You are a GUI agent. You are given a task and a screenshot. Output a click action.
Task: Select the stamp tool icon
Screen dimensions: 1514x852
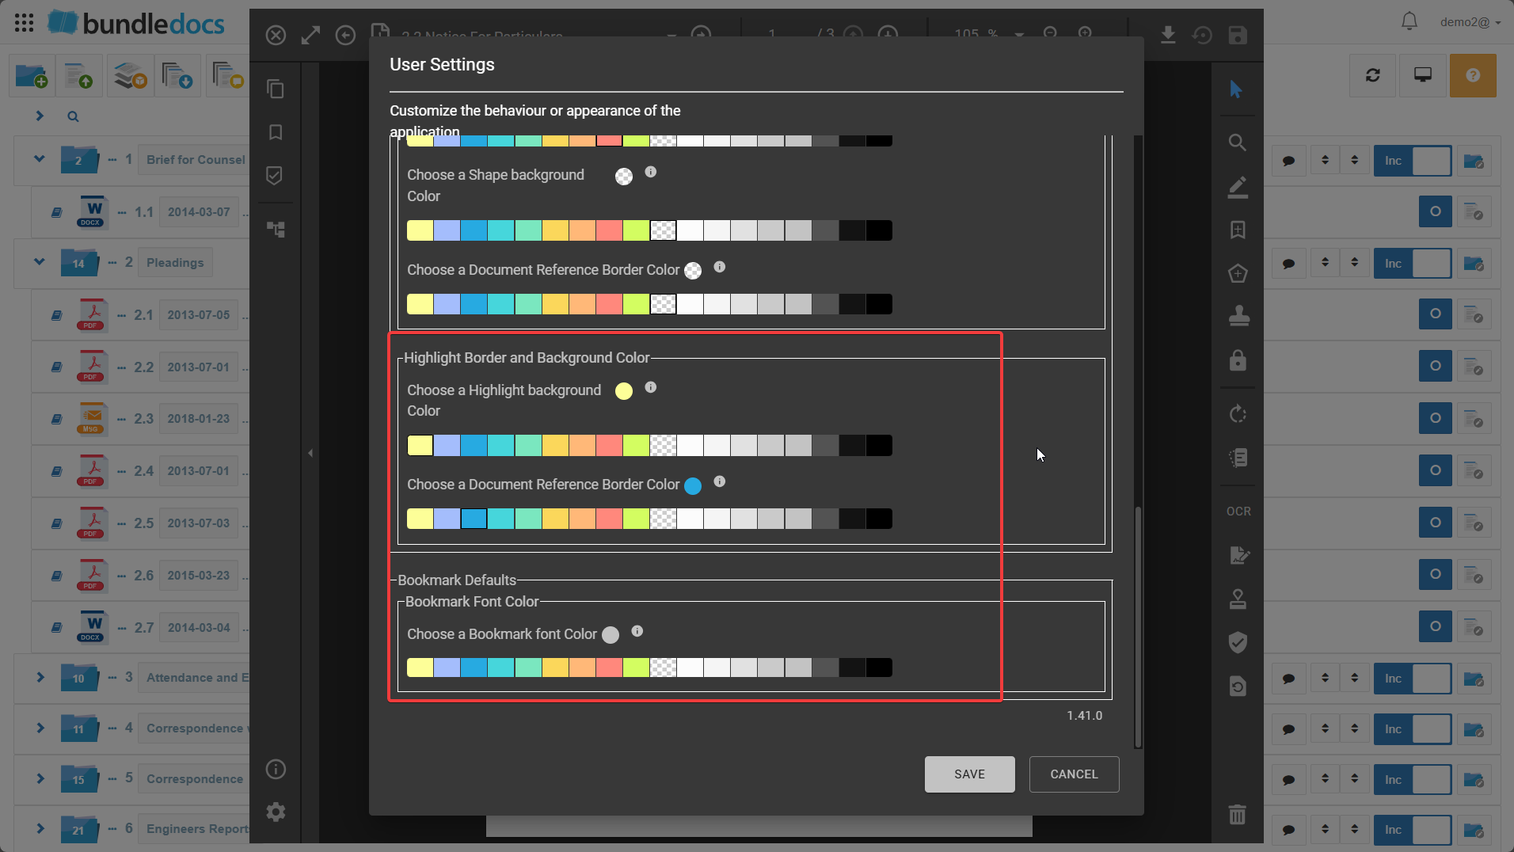coord(1238,316)
